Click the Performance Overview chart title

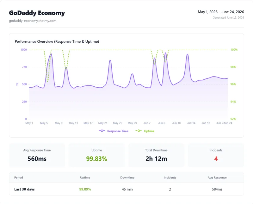click(x=57, y=41)
